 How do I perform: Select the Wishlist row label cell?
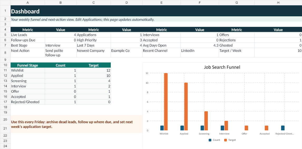[x=28, y=70]
